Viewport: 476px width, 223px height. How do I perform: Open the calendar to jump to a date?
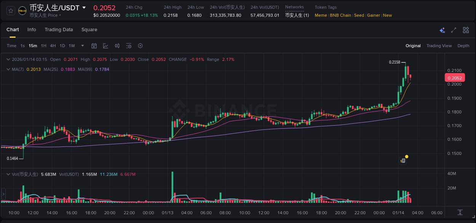tap(94, 45)
